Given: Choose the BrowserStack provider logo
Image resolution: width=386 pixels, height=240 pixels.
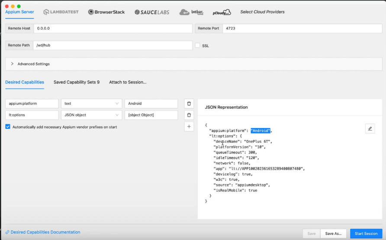Looking at the screenshot, I should [106, 12].
